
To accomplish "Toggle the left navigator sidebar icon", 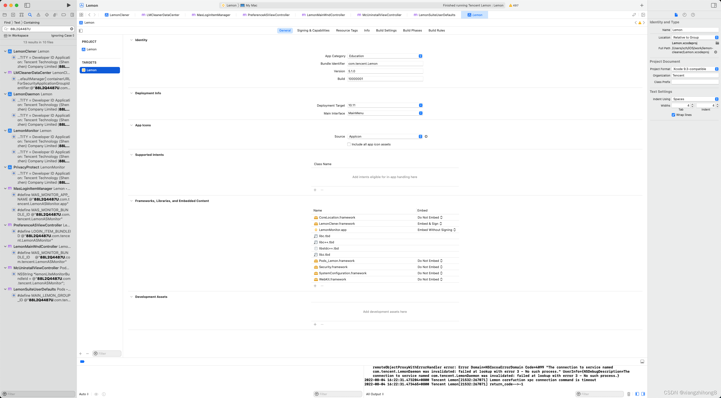I will pyautogui.click(x=27, y=5).
